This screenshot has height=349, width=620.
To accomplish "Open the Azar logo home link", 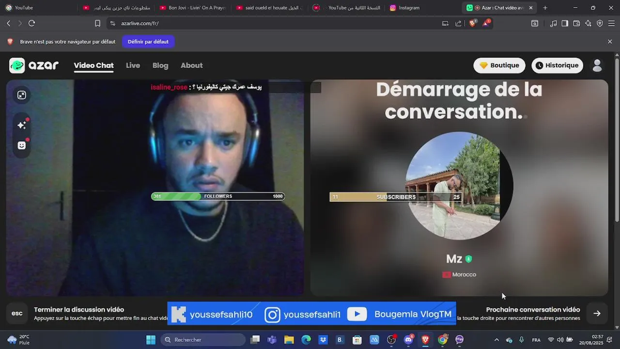I will (34, 65).
